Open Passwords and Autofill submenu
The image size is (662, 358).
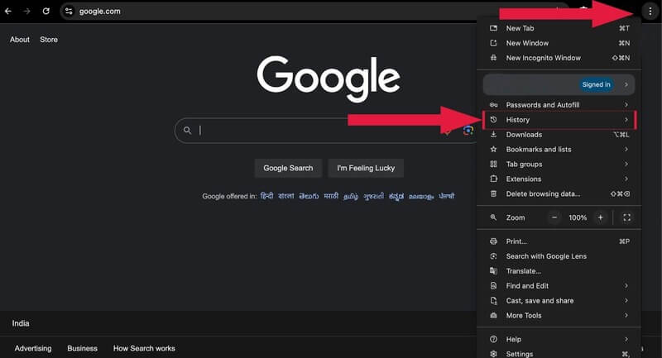point(559,104)
